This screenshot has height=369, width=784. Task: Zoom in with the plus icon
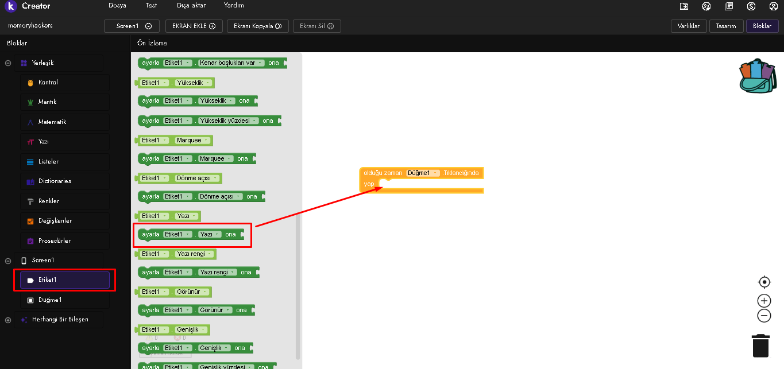(x=764, y=301)
